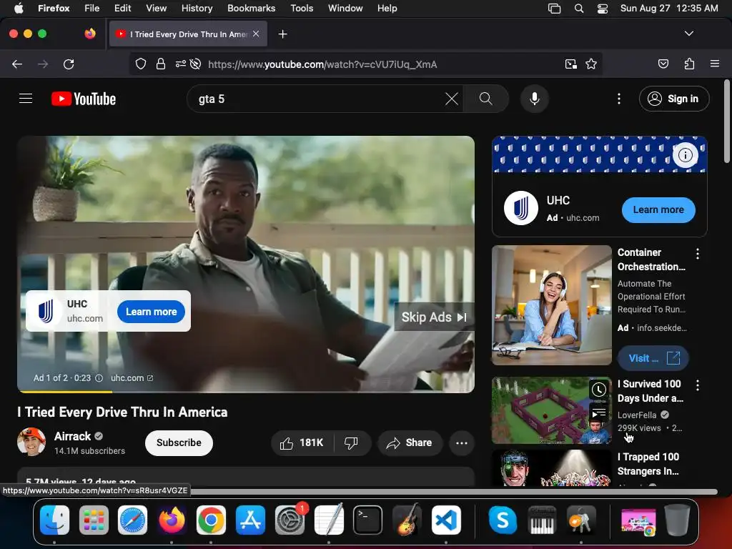Click the page vertical scrollbar
Image resolution: width=732 pixels, height=549 pixels.
coord(727,122)
